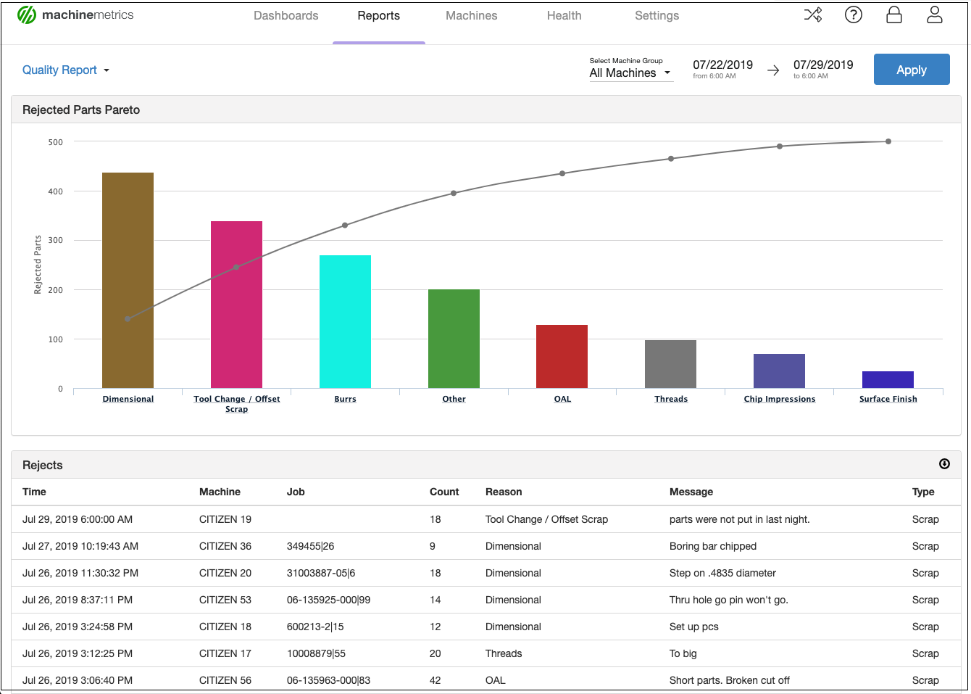Image resolution: width=971 pixels, height=694 pixels.
Task: Open the crossed-arrows shuffle icon in header
Action: pyautogui.click(x=813, y=15)
